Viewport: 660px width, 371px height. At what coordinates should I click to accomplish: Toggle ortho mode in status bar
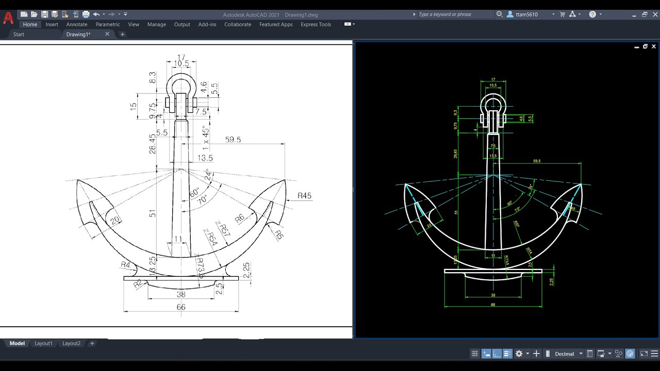(x=497, y=353)
